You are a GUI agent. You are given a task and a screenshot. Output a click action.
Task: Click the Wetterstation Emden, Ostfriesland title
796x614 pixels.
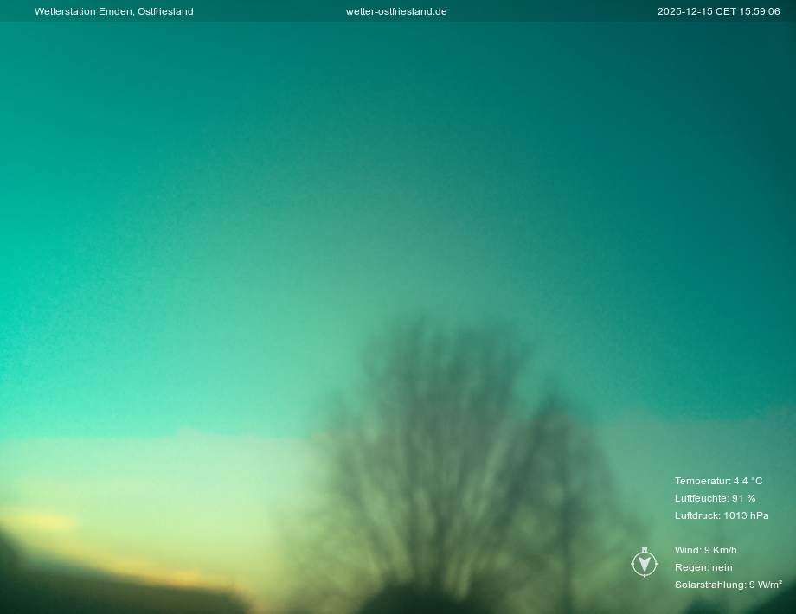coord(113,11)
